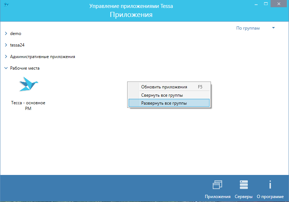Image resolution: width=289 pixels, height=202 pixels.
Task: Open the О программе info icon
Action: coord(270,185)
